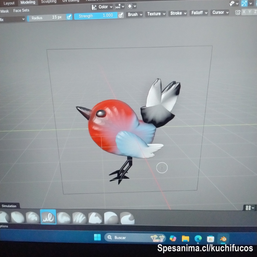Screen dimensions: 257x257
Task: Enable X symmetry painting
Action: (x=244, y=12)
